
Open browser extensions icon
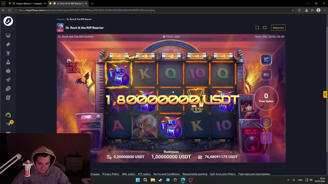pos(299,10)
